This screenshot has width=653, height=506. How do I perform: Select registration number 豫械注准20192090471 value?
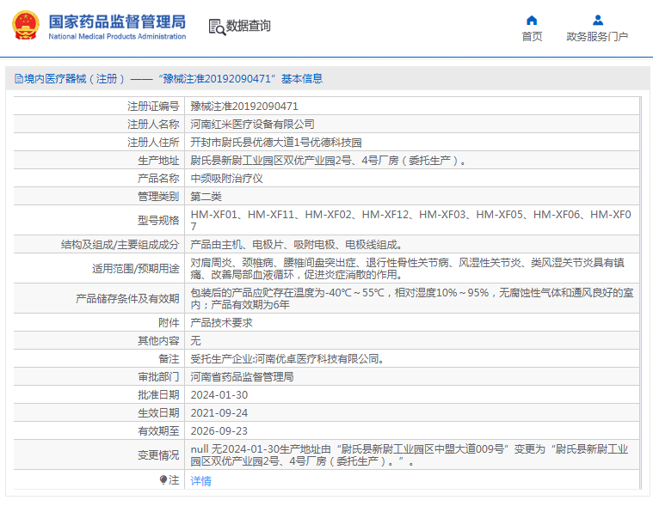(244, 107)
